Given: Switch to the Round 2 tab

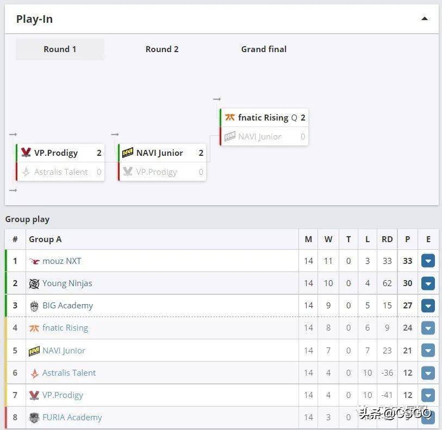Looking at the screenshot, I should pyautogui.click(x=162, y=49).
